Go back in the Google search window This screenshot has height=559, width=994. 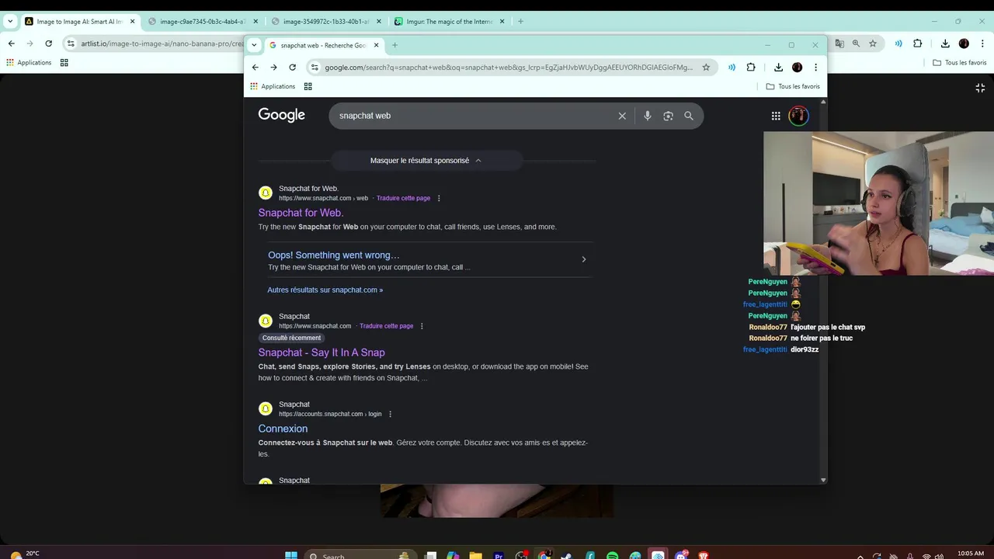pyautogui.click(x=255, y=68)
